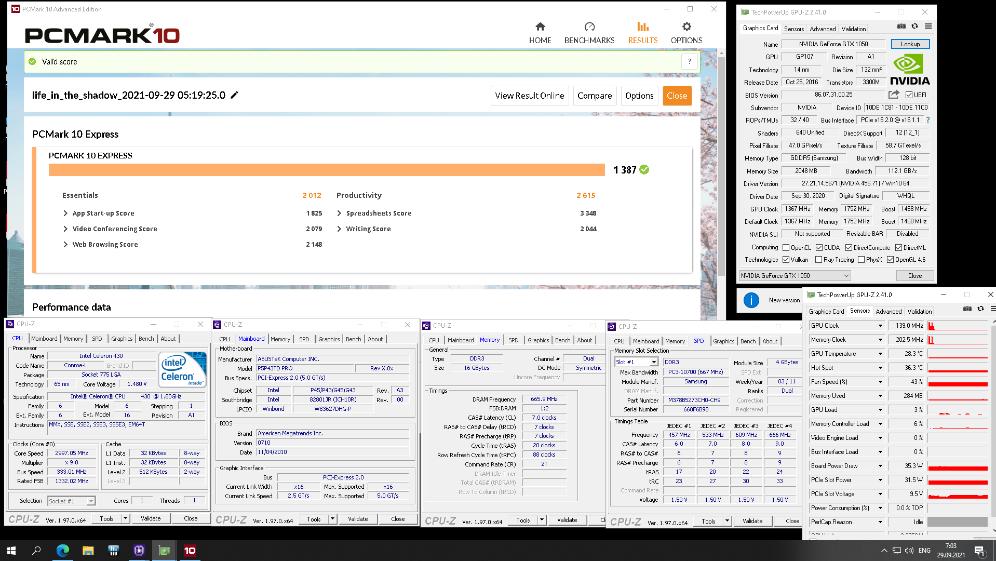Image resolution: width=996 pixels, height=561 pixels.
Task: Expand the Video Conferencing Score row
Action: click(x=65, y=229)
